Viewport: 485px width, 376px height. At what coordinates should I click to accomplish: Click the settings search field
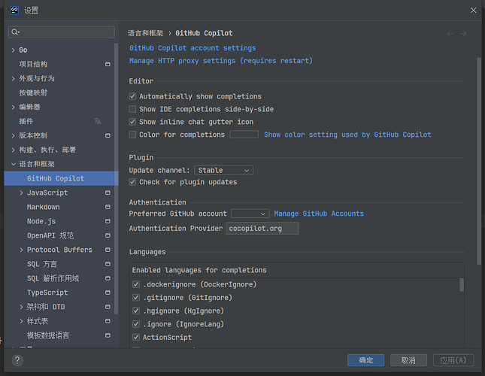point(62,32)
